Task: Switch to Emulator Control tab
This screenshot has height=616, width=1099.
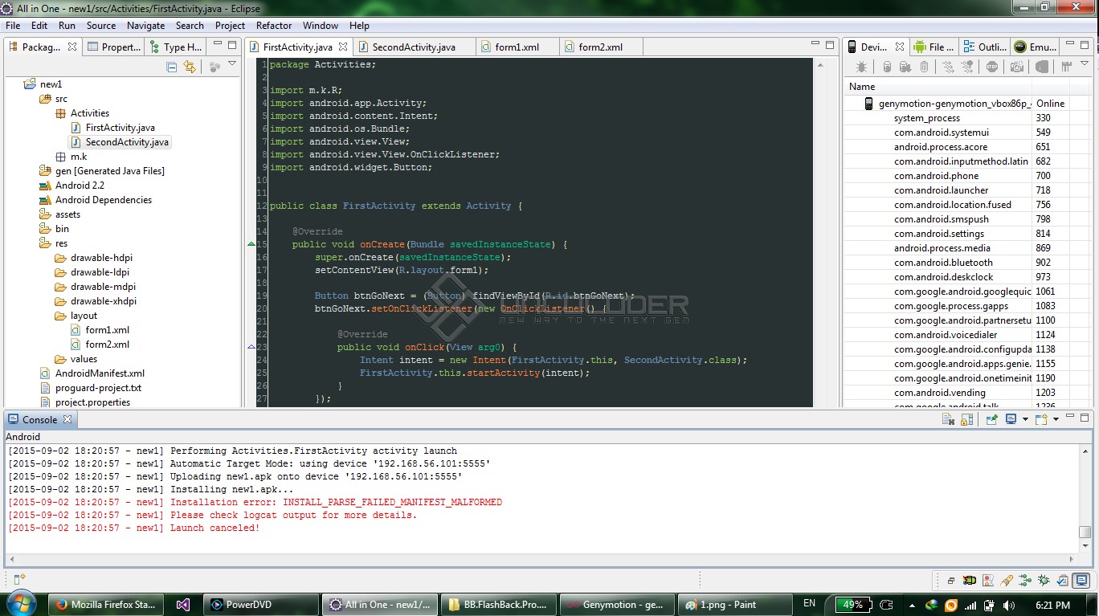Action: (1036, 47)
